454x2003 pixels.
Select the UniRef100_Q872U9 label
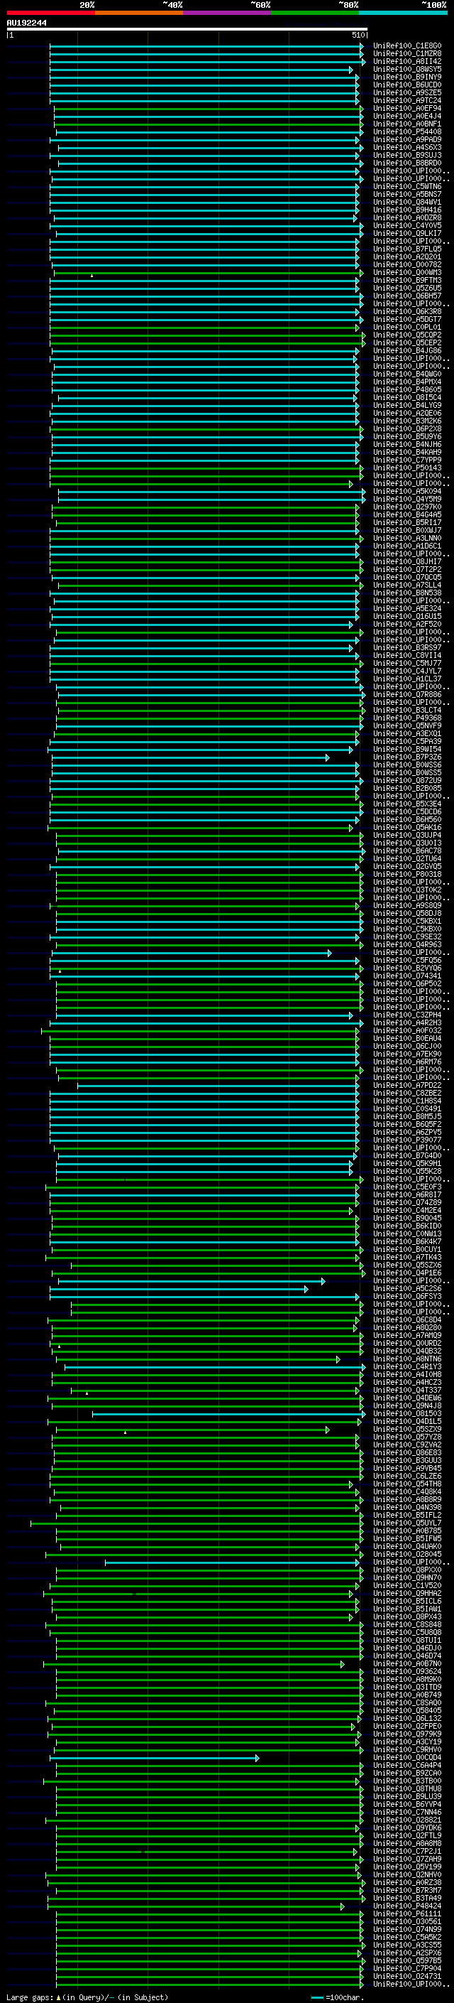click(x=407, y=781)
